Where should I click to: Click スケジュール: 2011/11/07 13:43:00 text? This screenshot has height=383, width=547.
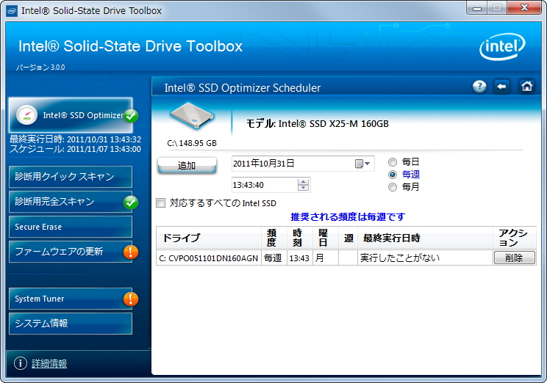[x=75, y=149]
